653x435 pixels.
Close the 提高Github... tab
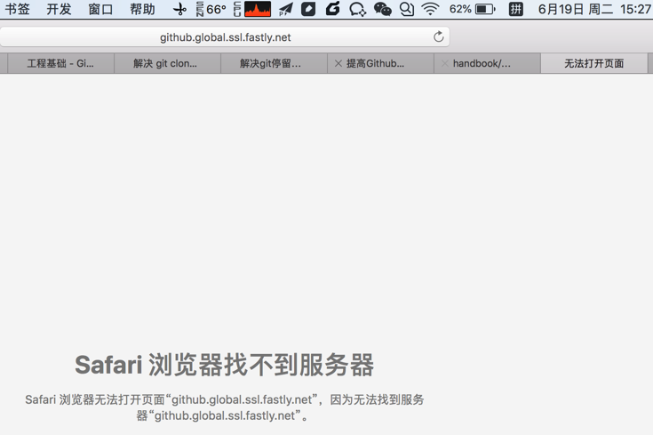coord(338,63)
